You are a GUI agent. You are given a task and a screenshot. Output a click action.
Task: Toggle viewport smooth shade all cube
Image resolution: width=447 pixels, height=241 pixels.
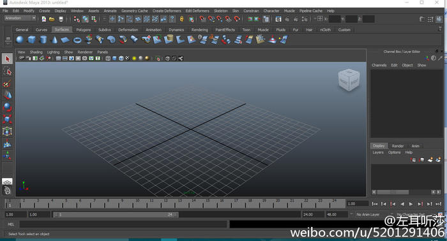(114, 58)
